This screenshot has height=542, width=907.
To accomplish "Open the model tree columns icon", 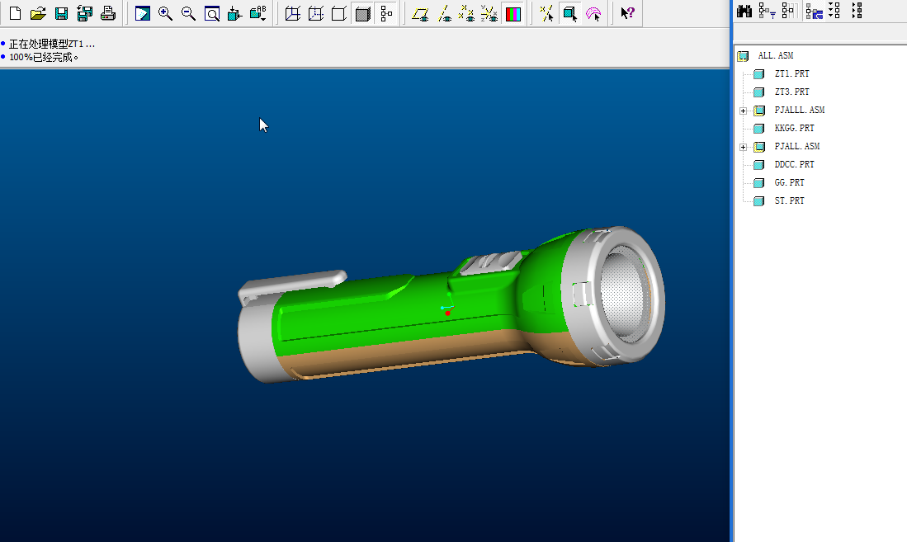I will (x=789, y=11).
